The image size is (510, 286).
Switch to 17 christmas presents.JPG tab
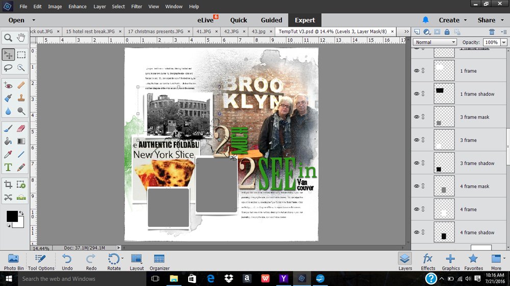click(x=156, y=32)
